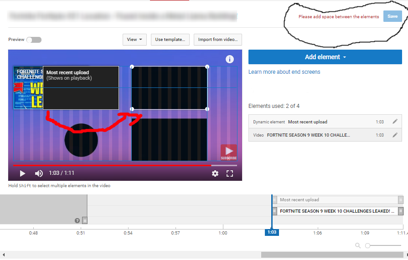Click the horizontal scrollbar thumb

(x=332, y=255)
